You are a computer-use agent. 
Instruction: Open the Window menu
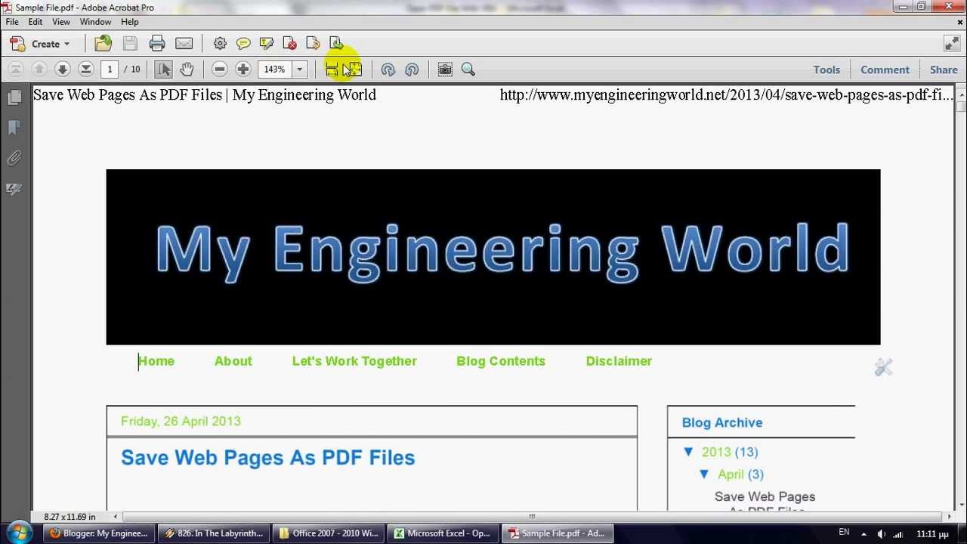pos(95,22)
